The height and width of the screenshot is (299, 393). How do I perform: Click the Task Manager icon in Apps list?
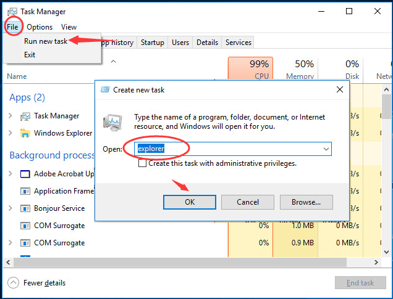[25, 116]
